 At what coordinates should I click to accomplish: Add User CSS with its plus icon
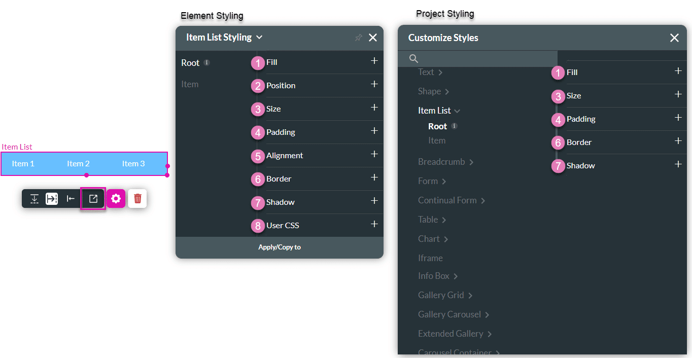[x=374, y=223]
